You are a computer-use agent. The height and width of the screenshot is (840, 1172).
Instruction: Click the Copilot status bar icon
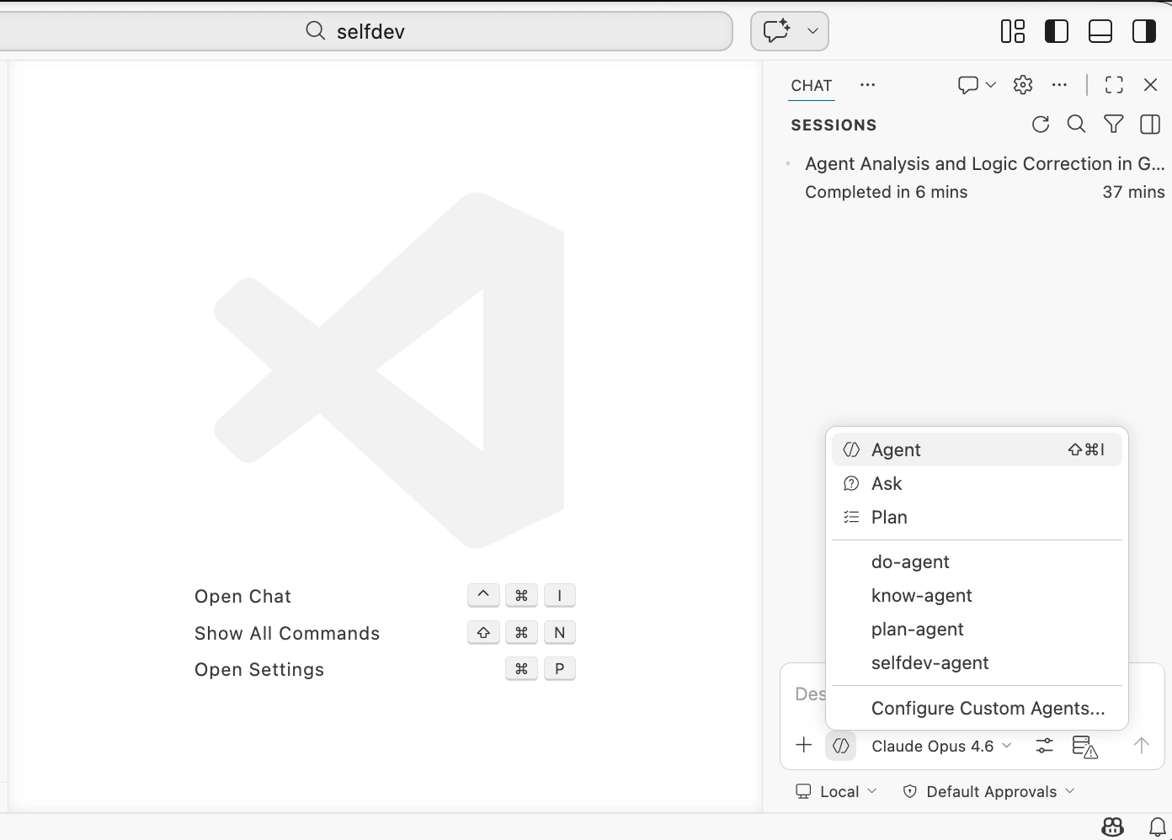tap(1111, 827)
